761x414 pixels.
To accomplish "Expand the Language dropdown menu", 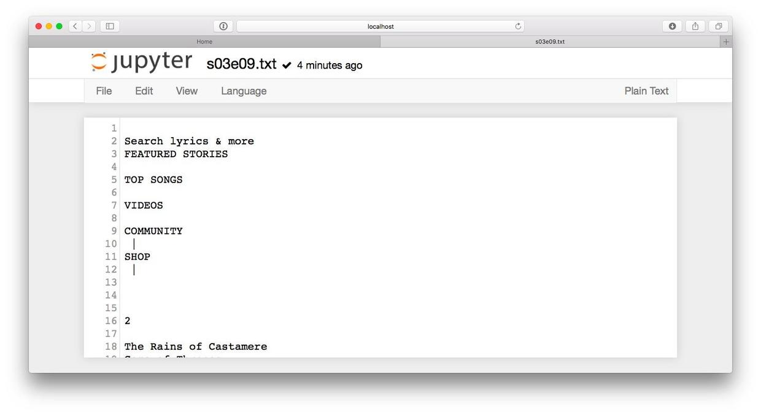I will 244,91.
